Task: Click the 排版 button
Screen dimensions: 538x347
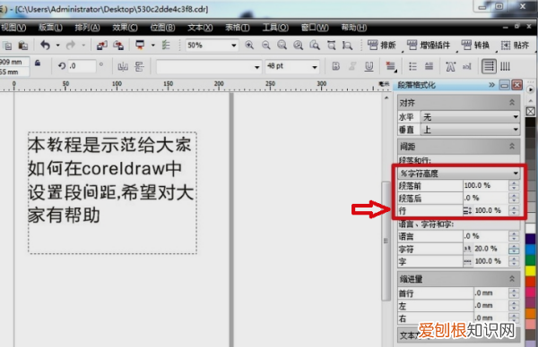Action: coord(382,46)
